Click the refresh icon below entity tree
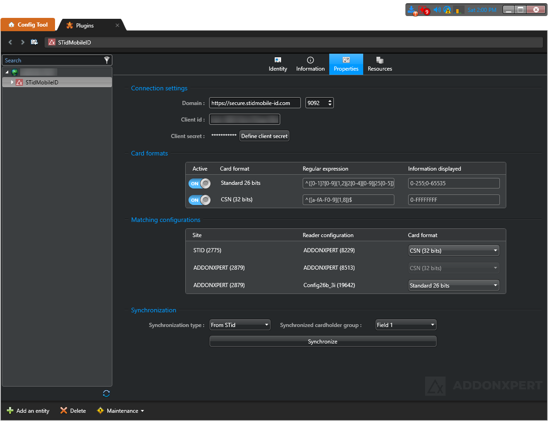This screenshot has width=548, height=421. (x=106, y=393)
